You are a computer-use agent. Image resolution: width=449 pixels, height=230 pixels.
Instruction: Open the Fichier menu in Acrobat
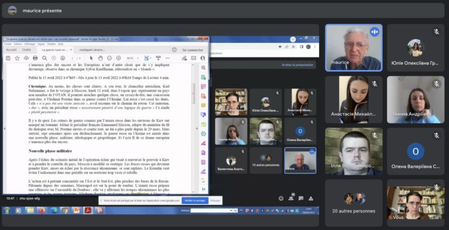pos(8,44)
